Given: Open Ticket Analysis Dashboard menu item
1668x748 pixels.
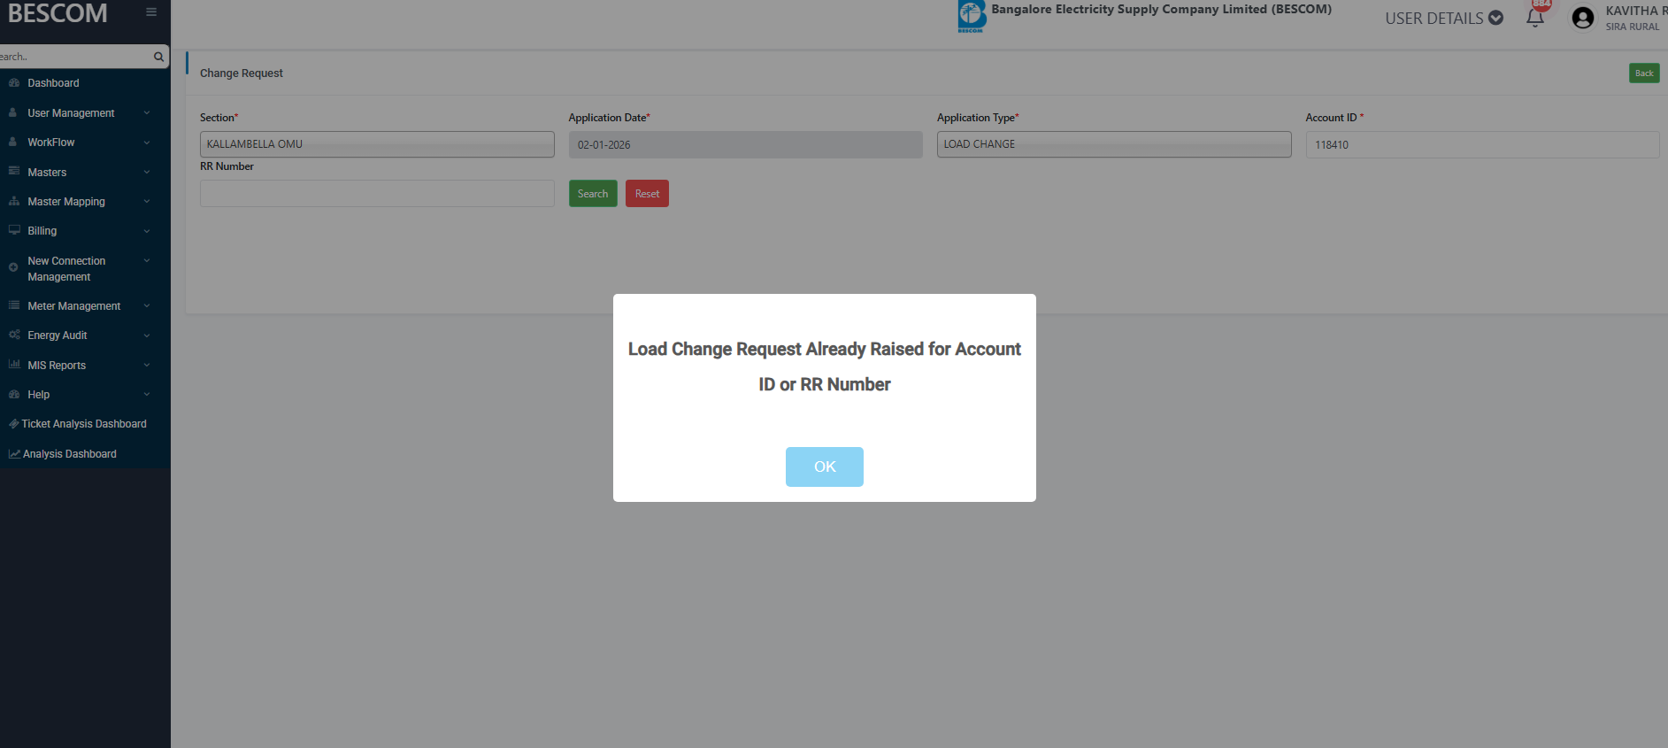Looking at the screenshot, I should [84, 424].
